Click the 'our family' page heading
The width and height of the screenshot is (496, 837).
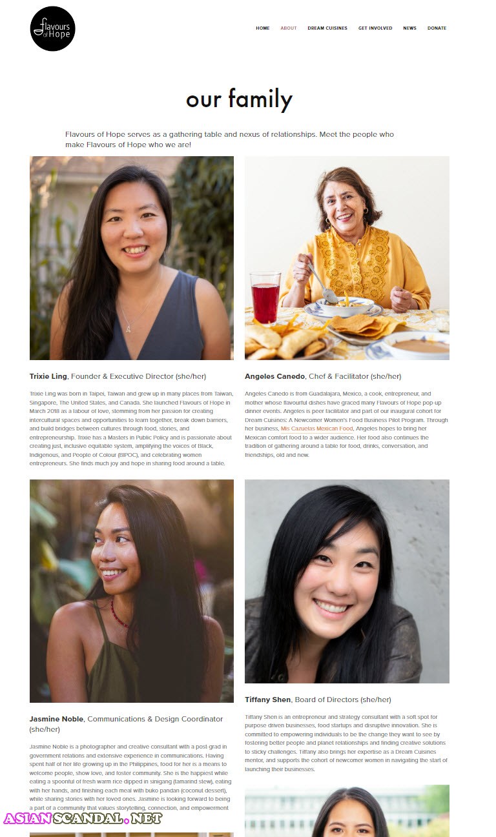pyautogui.click(x=239, y=99)
